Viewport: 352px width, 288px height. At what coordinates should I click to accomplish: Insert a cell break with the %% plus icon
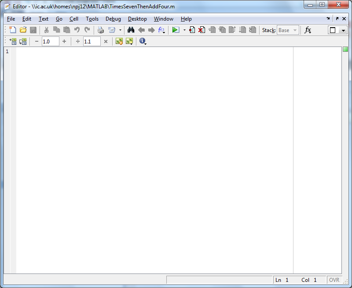point(119,41)
